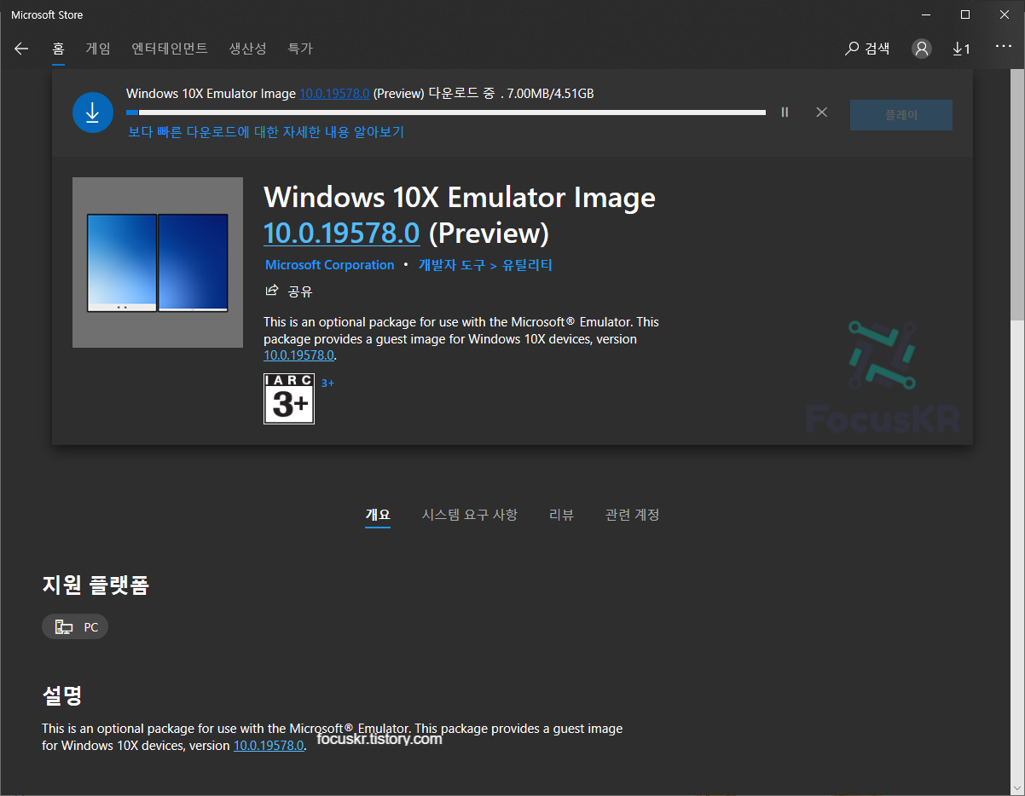Click the download progress bar
The width and height of the screenshot is (1025, 796).
[446, 112]
